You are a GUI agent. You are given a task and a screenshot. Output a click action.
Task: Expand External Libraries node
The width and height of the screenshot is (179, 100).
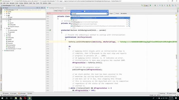click(x=3, y=51)
